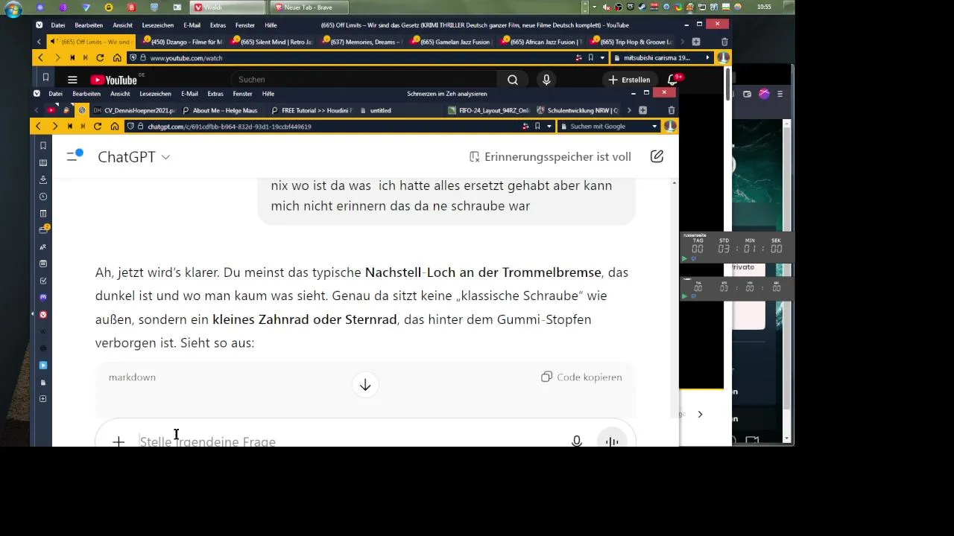The width and height of the screenshot is (954, 536).
Task: Bookmark the chatgpt.com page
Action: [537, 127]
